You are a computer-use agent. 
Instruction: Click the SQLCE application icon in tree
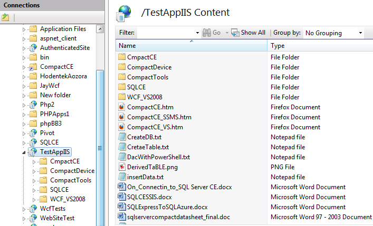[x=33, y=142]
